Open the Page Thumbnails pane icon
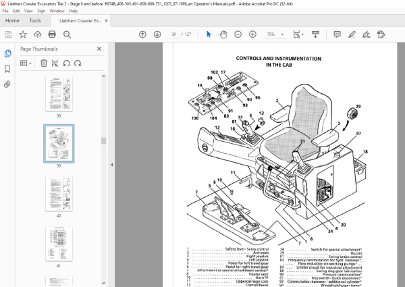 click(7, 53)
